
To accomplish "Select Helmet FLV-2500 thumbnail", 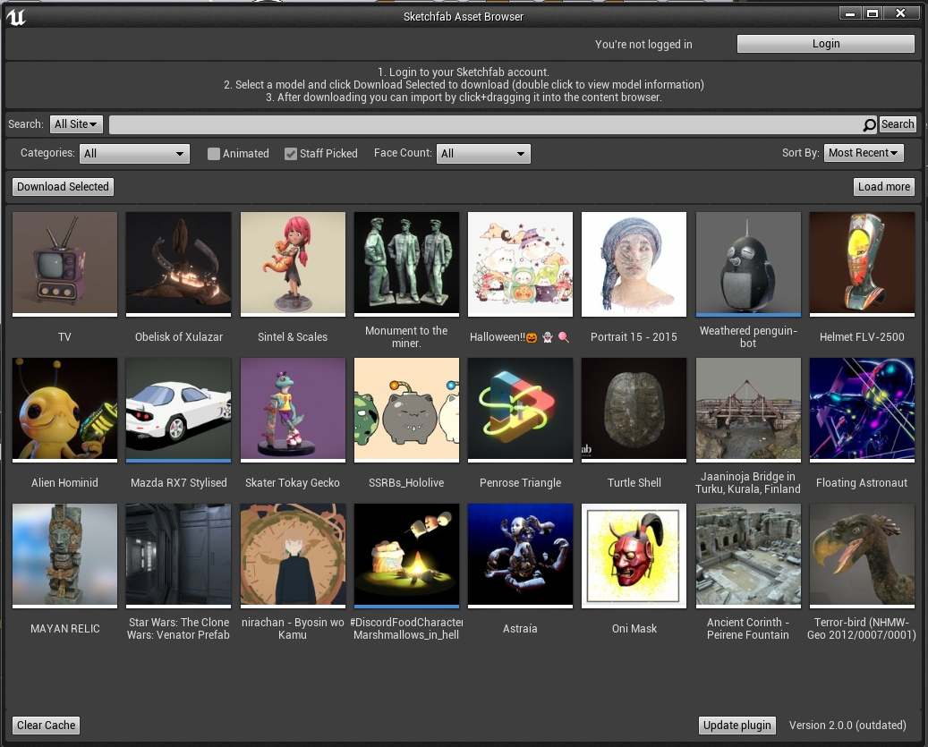I will click(862, 264).
